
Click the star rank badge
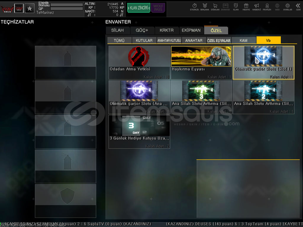[x=29, y=8]
